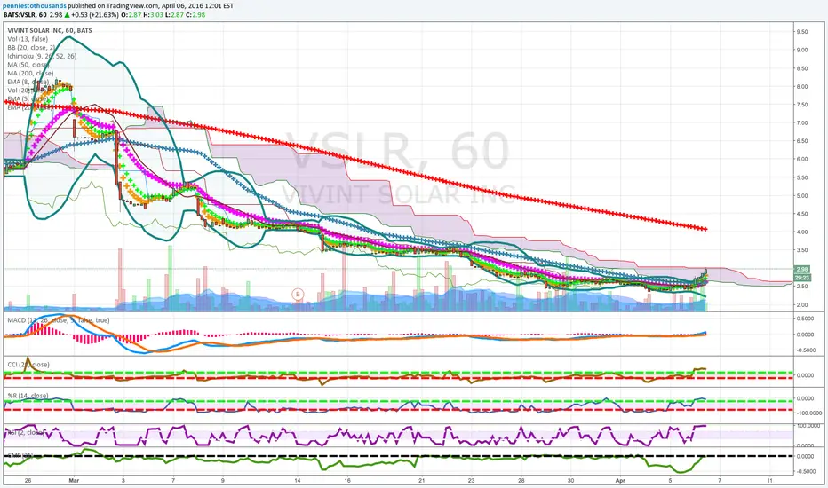Click the 'MA (200, close)' indicator label
Image resolution: width=828 pixels, height=488 pixels.
coord(30,74)
